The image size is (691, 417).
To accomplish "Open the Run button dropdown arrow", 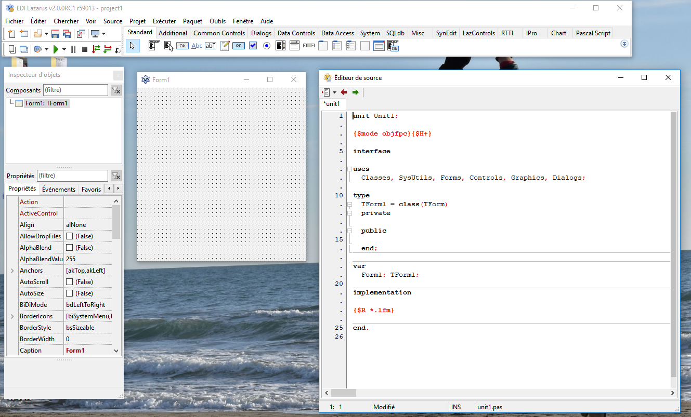I will pos(64,49).
